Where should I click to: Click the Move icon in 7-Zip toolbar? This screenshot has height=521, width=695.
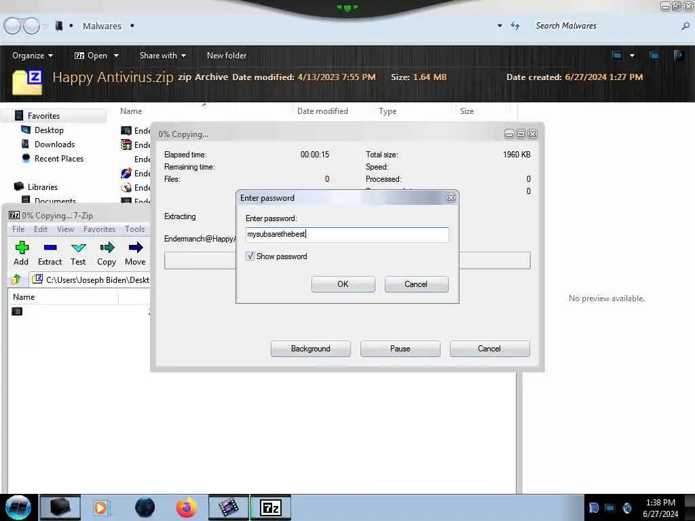(x=135, y=248)
